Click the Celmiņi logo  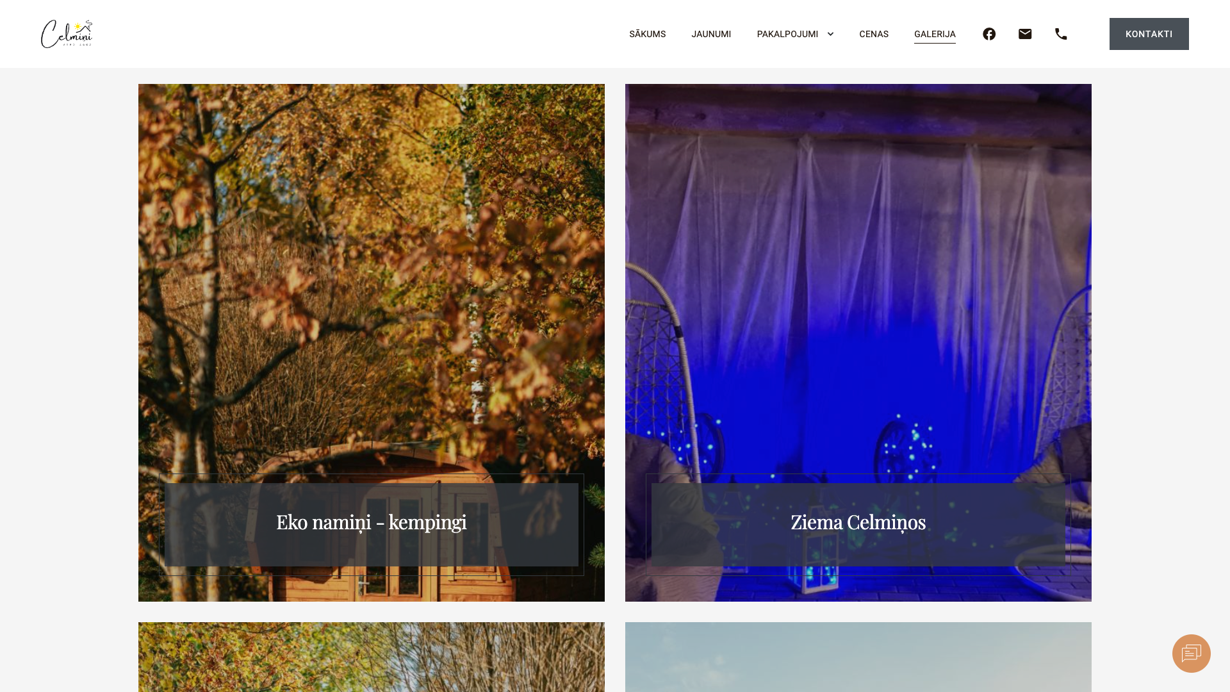point(67,34)
